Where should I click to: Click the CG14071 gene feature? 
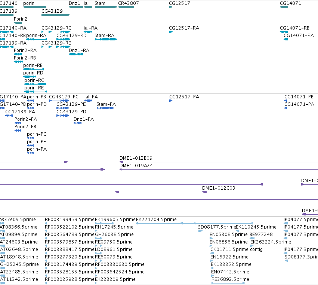tap(284, 7)
